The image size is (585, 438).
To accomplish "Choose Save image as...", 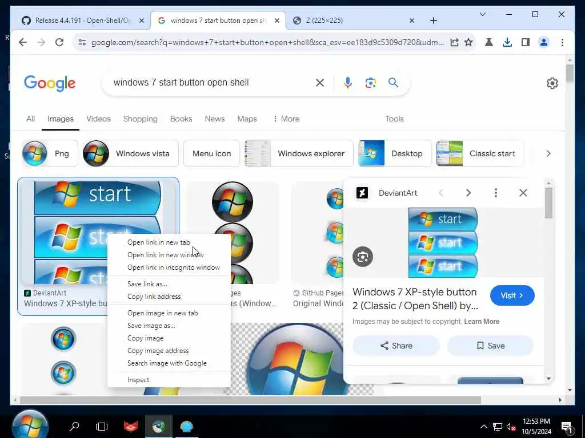I will pos(169,326).
